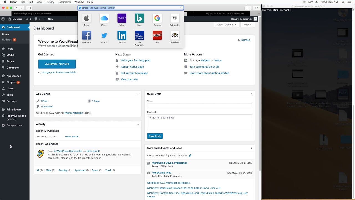Open the Help dropdown tab

(247, 24)
